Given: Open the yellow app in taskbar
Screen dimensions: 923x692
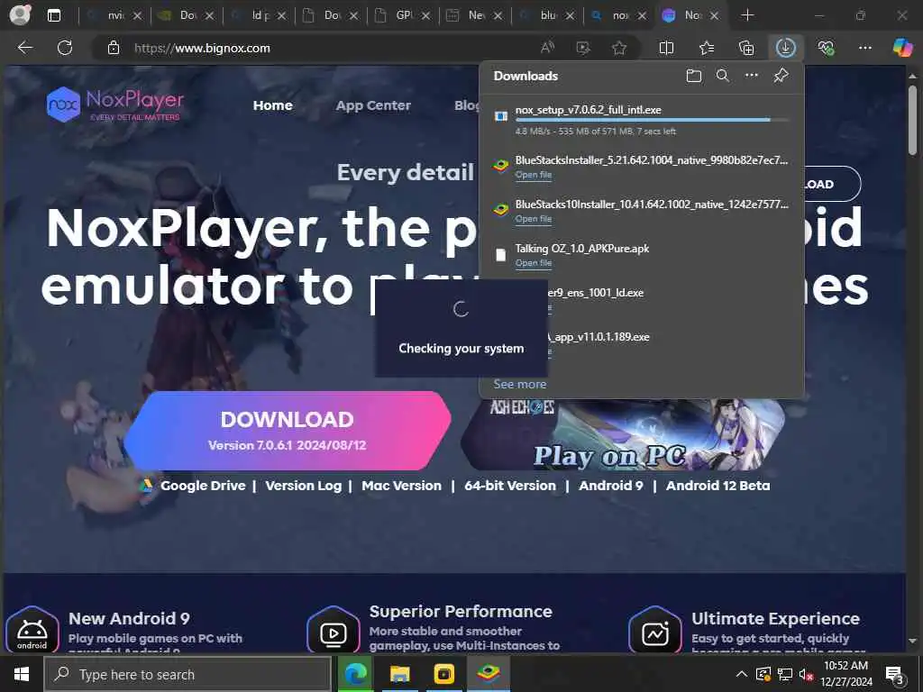Looking at the screenshot, I should 443,674.
